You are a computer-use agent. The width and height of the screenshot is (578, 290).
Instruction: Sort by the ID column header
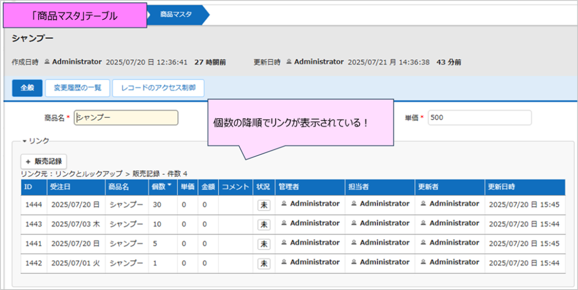pyautogui.click(x=34, y=187)
